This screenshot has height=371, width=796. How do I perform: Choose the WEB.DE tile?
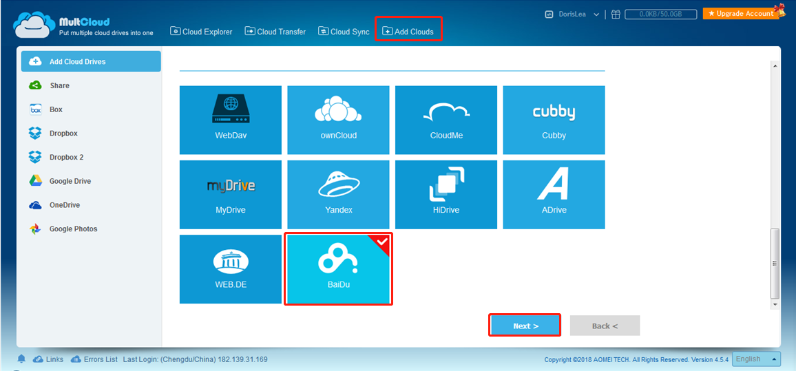click(231, 269)
